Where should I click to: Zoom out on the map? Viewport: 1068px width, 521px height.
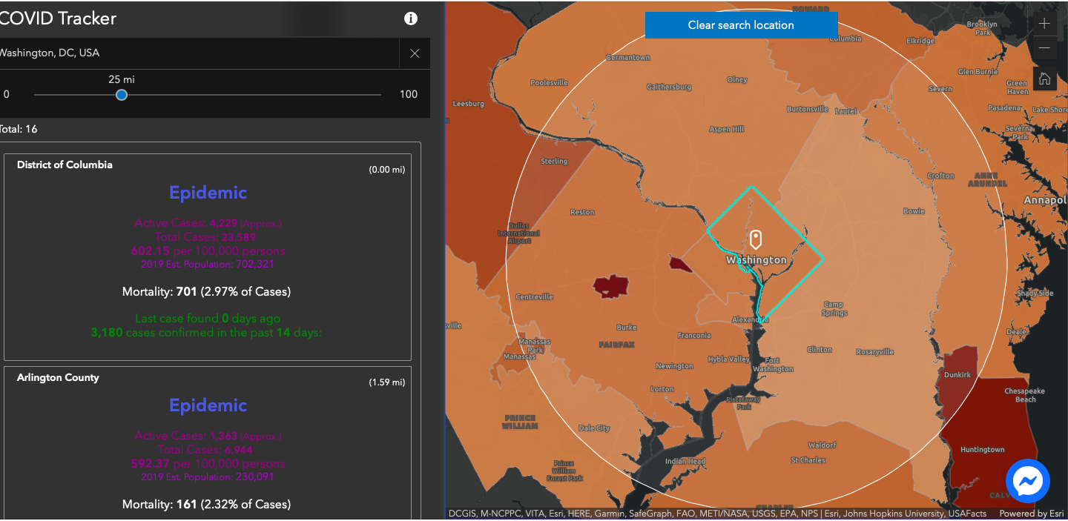(1044, 48)
